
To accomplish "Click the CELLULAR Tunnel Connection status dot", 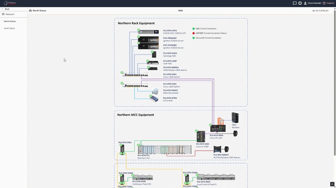I will click(x=193, y=38).
